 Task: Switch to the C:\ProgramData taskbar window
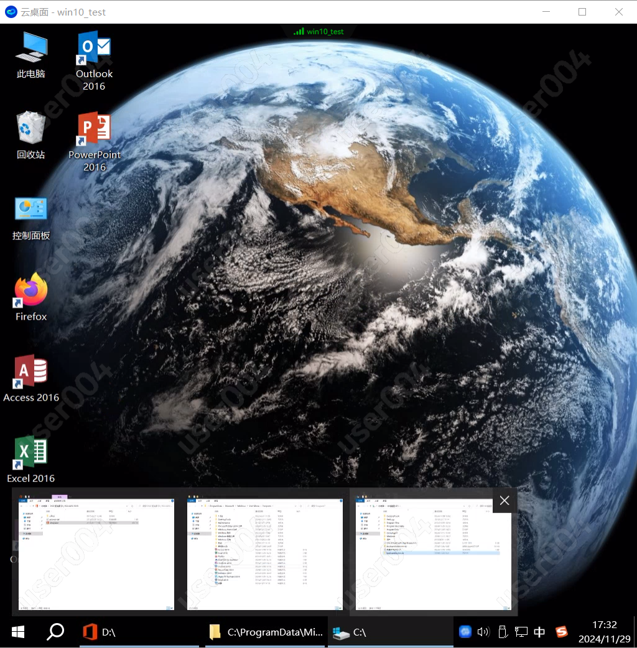(x=266, y=632)
